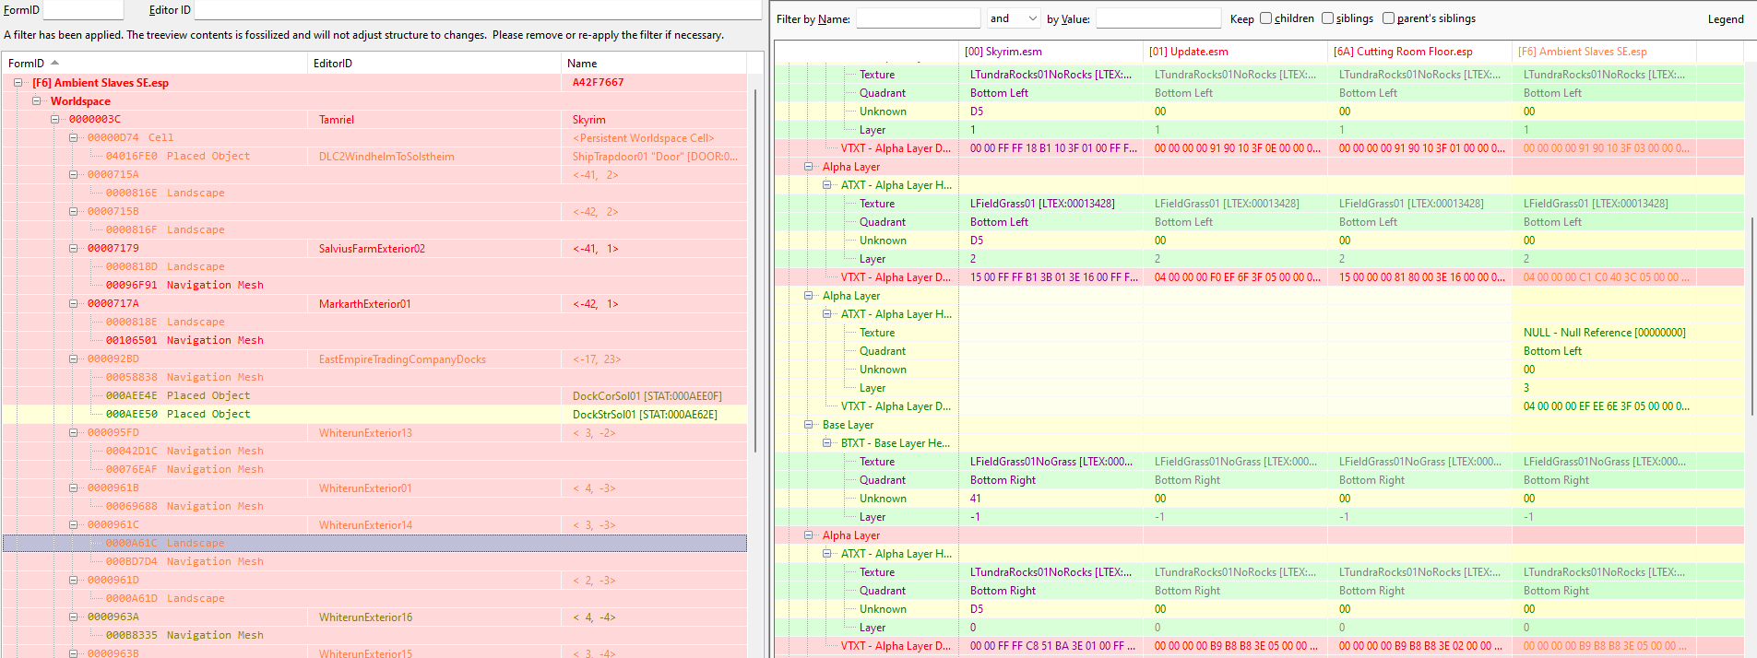Click the '04 00 00 00 EF EE 6E 3F' VTXT value
The height and width of the screenshot is (658, 1757).
click(x=1604, y=406)
